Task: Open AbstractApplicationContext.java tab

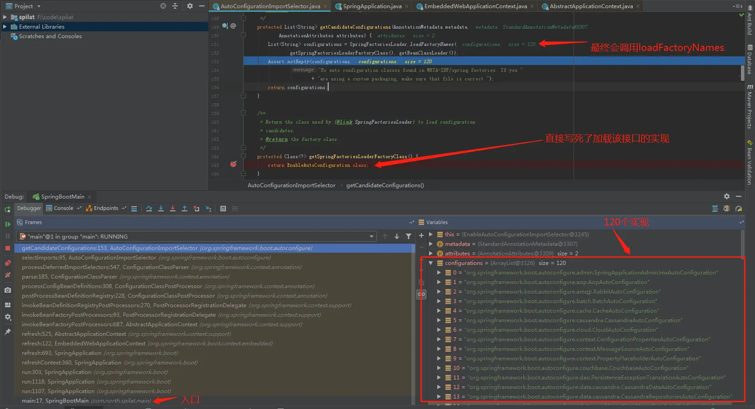Action: (x=591, y=6)
